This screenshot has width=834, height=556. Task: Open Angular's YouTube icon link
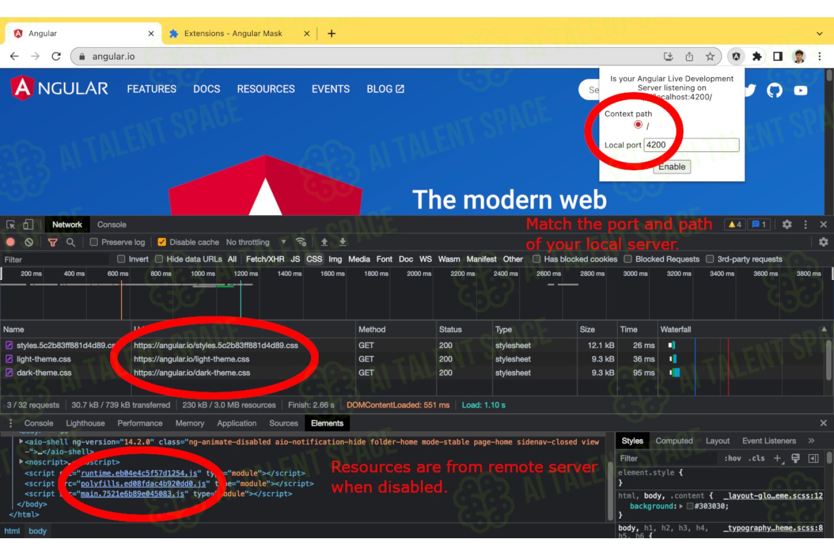[801, 90]
